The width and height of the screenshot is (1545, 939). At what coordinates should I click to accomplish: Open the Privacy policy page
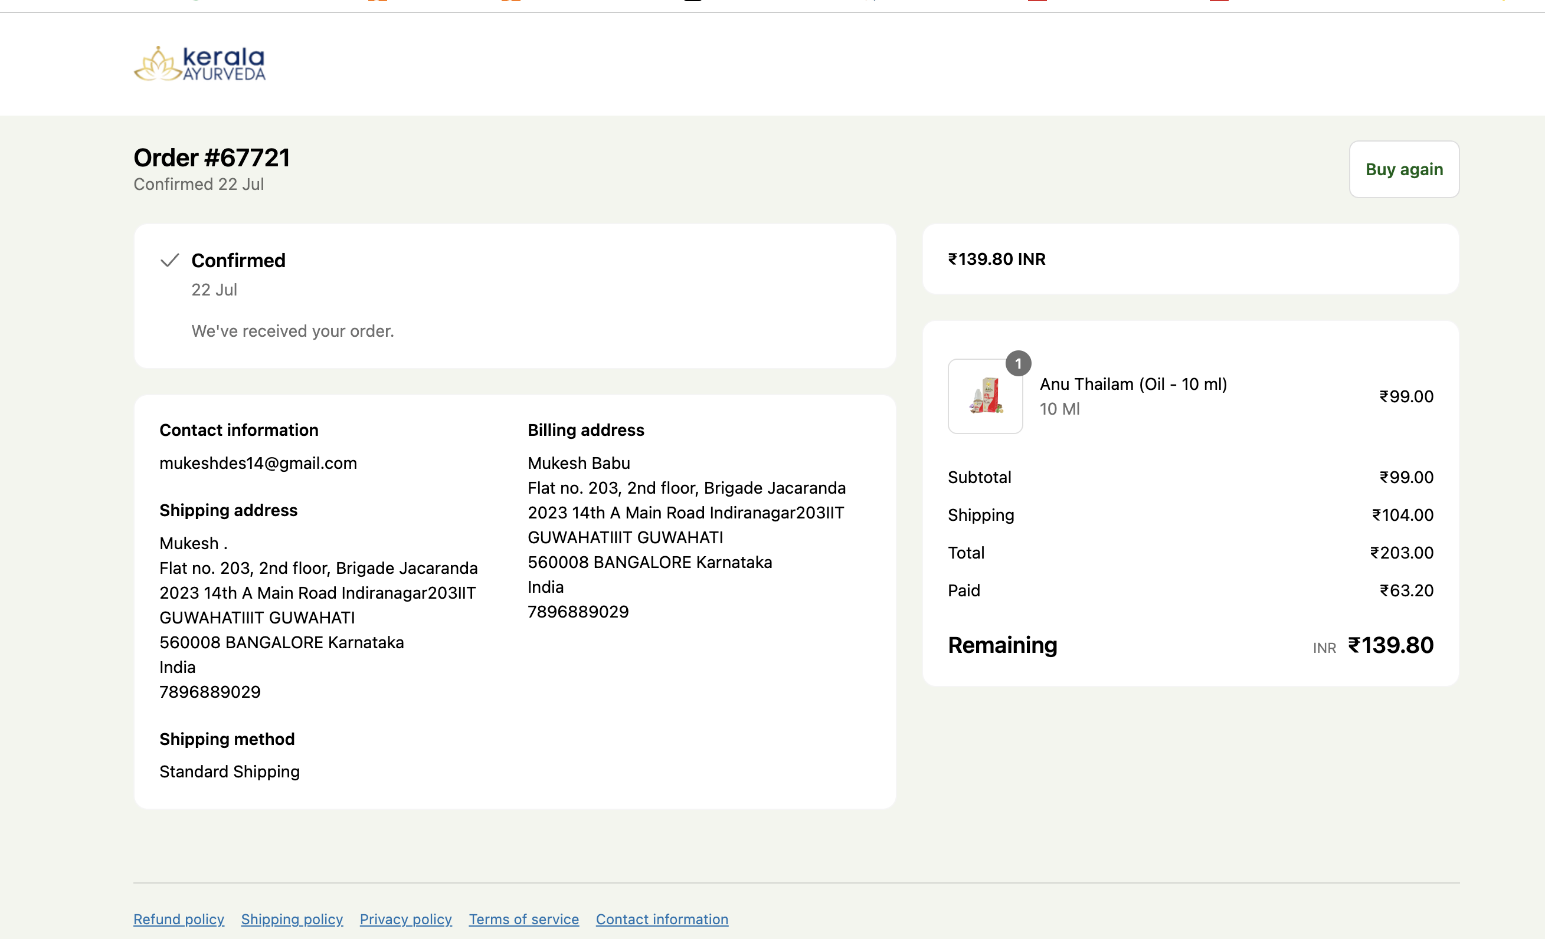[x=405, y=919]
